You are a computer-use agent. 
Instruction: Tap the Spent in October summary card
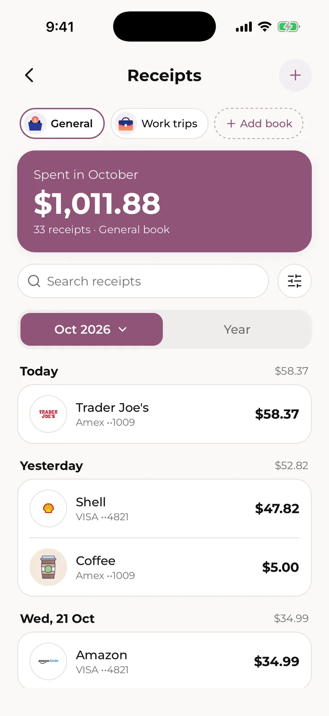(x=164, y=201)
